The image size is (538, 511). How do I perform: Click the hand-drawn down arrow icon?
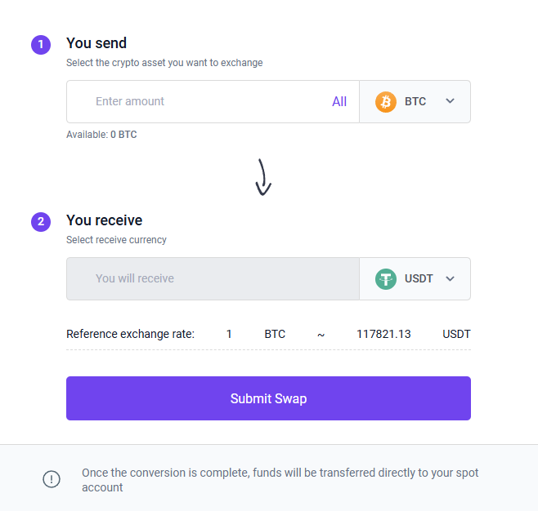point(262,177)
